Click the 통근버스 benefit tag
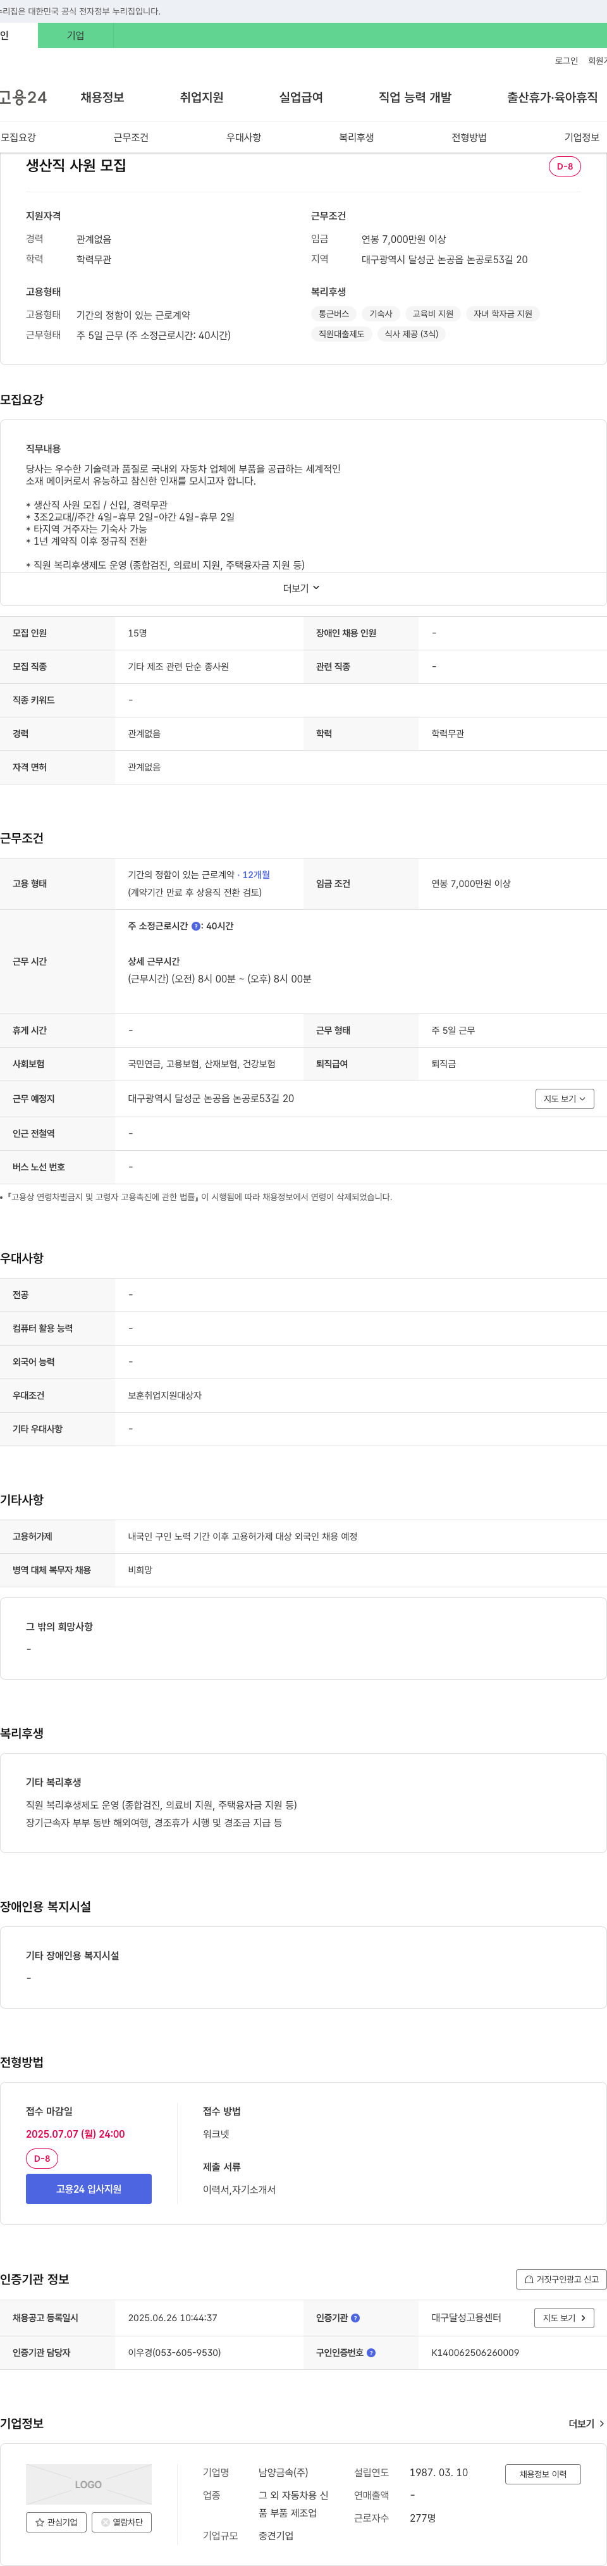Image resolution: width=607 pixels, height=2566 pixels. click(333, 314)
